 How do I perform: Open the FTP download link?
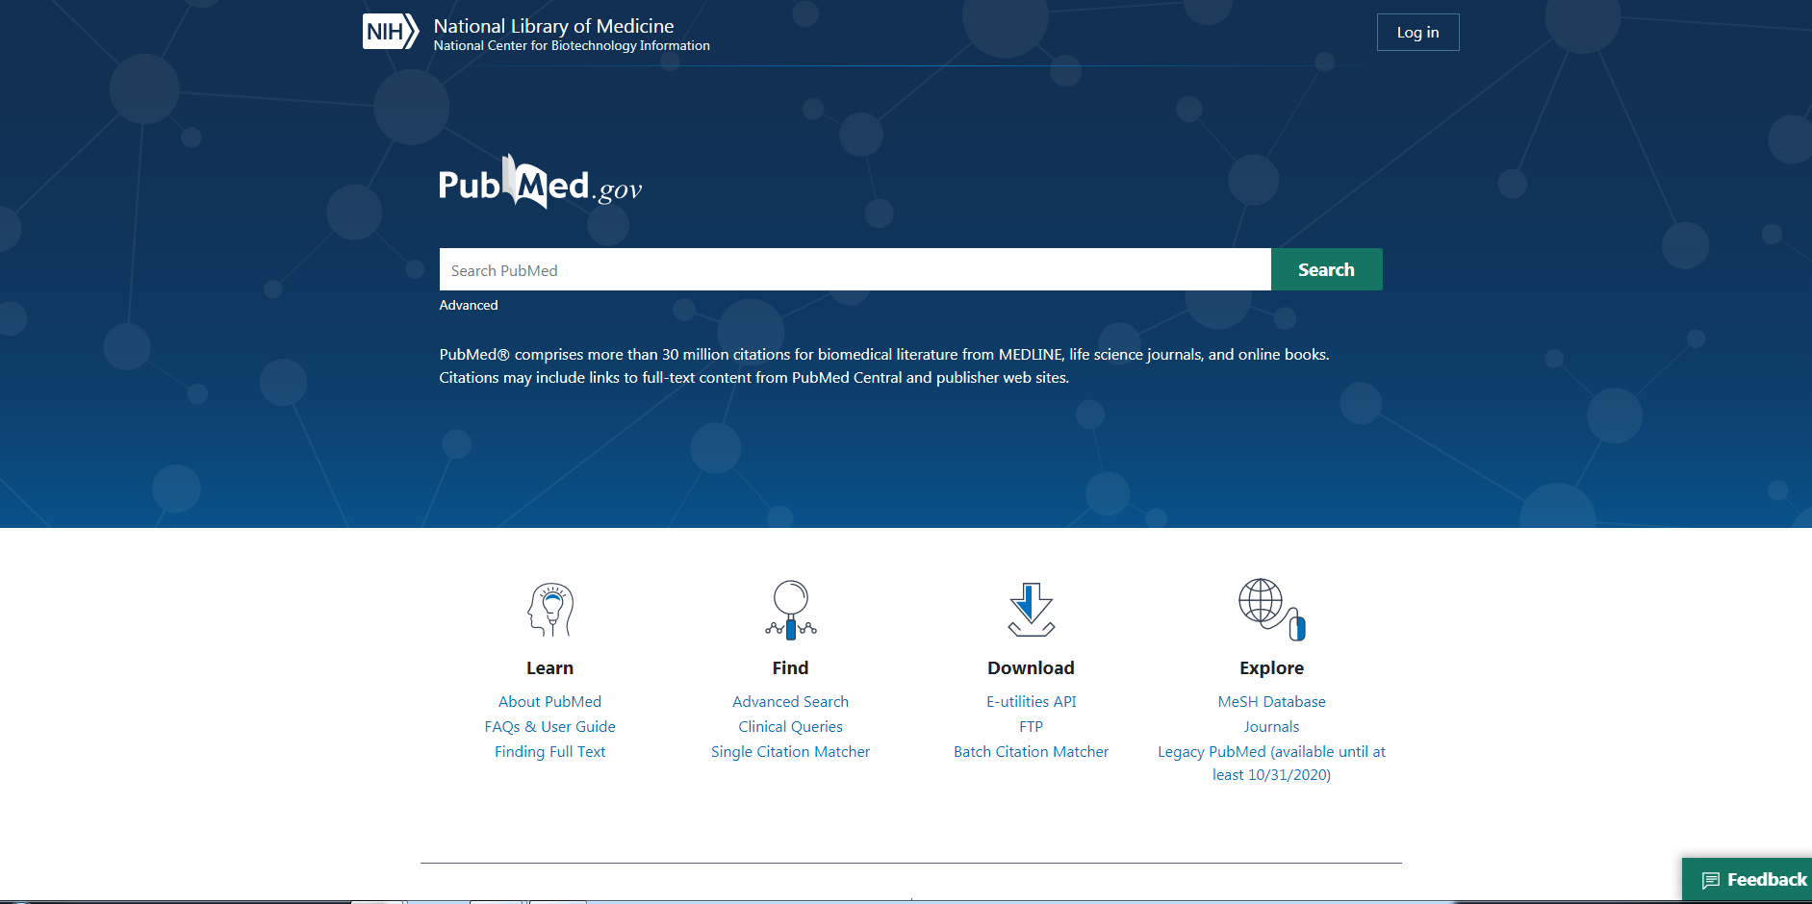[1032, 727]
